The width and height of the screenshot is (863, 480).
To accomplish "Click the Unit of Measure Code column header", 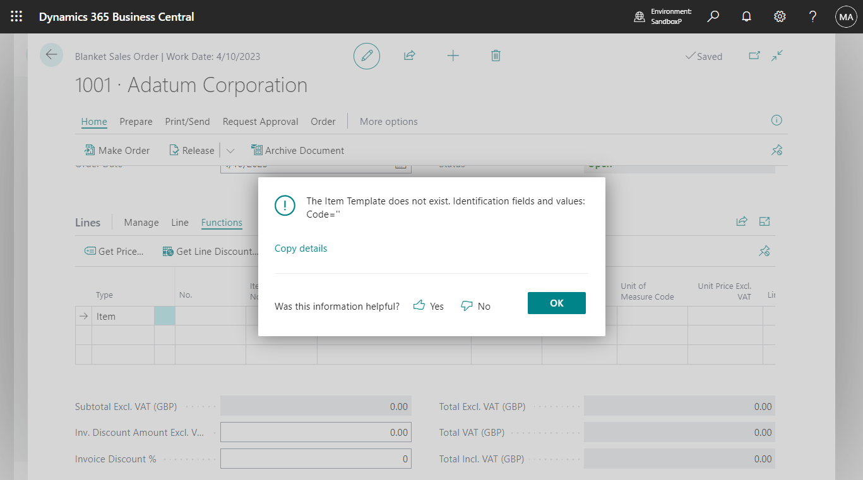I will pyautogui.click(x=647, y=291).
